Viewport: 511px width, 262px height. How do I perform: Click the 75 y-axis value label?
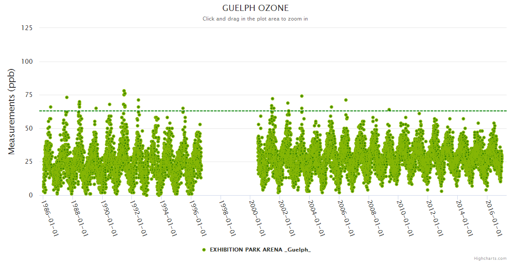(29, 95)
